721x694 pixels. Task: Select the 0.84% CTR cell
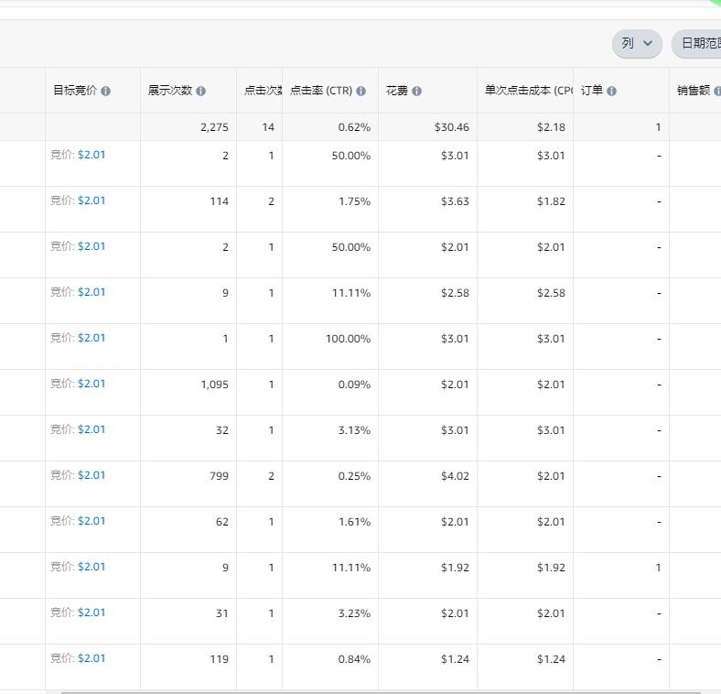(x=354, y=659)
